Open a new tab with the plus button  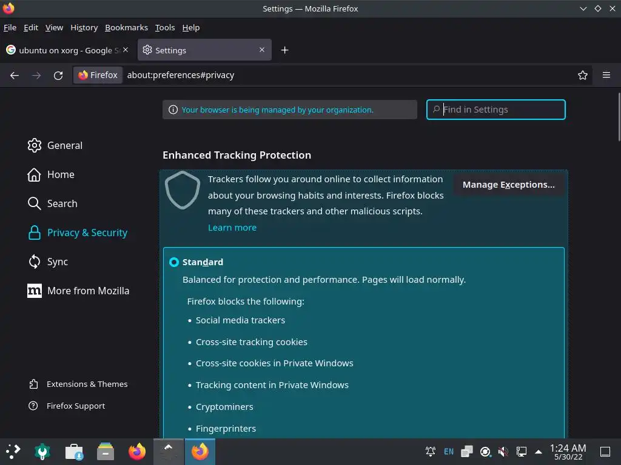pos(284,50)
